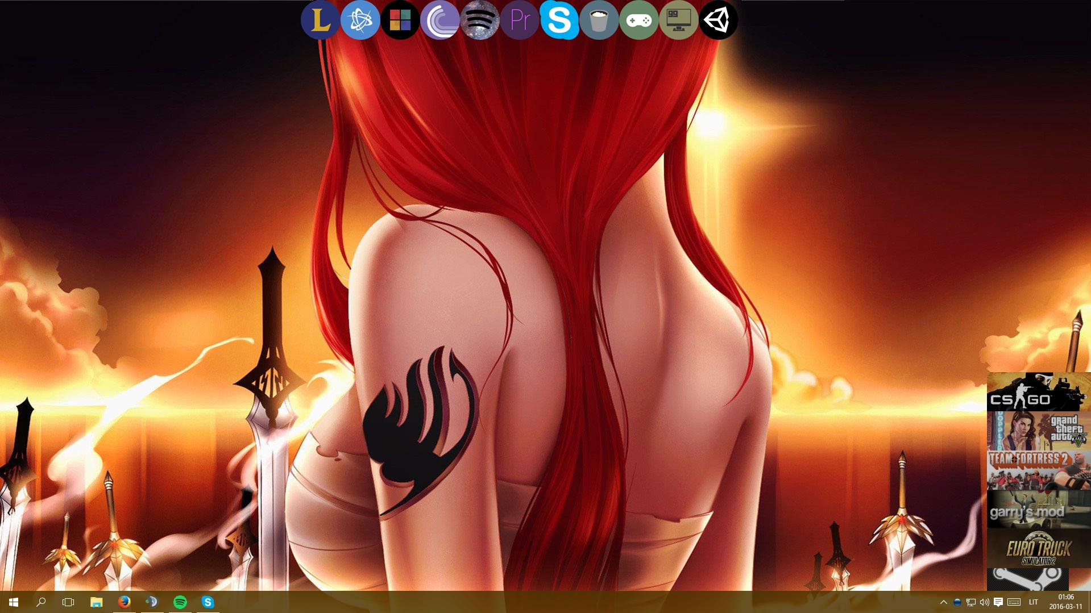
Task: Launch Team Fortress 2 tile
Action: [x=1039, y=470]
